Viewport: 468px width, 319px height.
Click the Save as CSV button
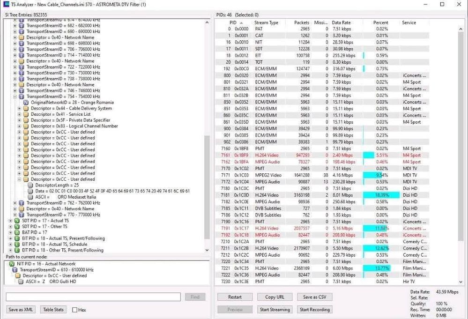click(x=313, y=297)
